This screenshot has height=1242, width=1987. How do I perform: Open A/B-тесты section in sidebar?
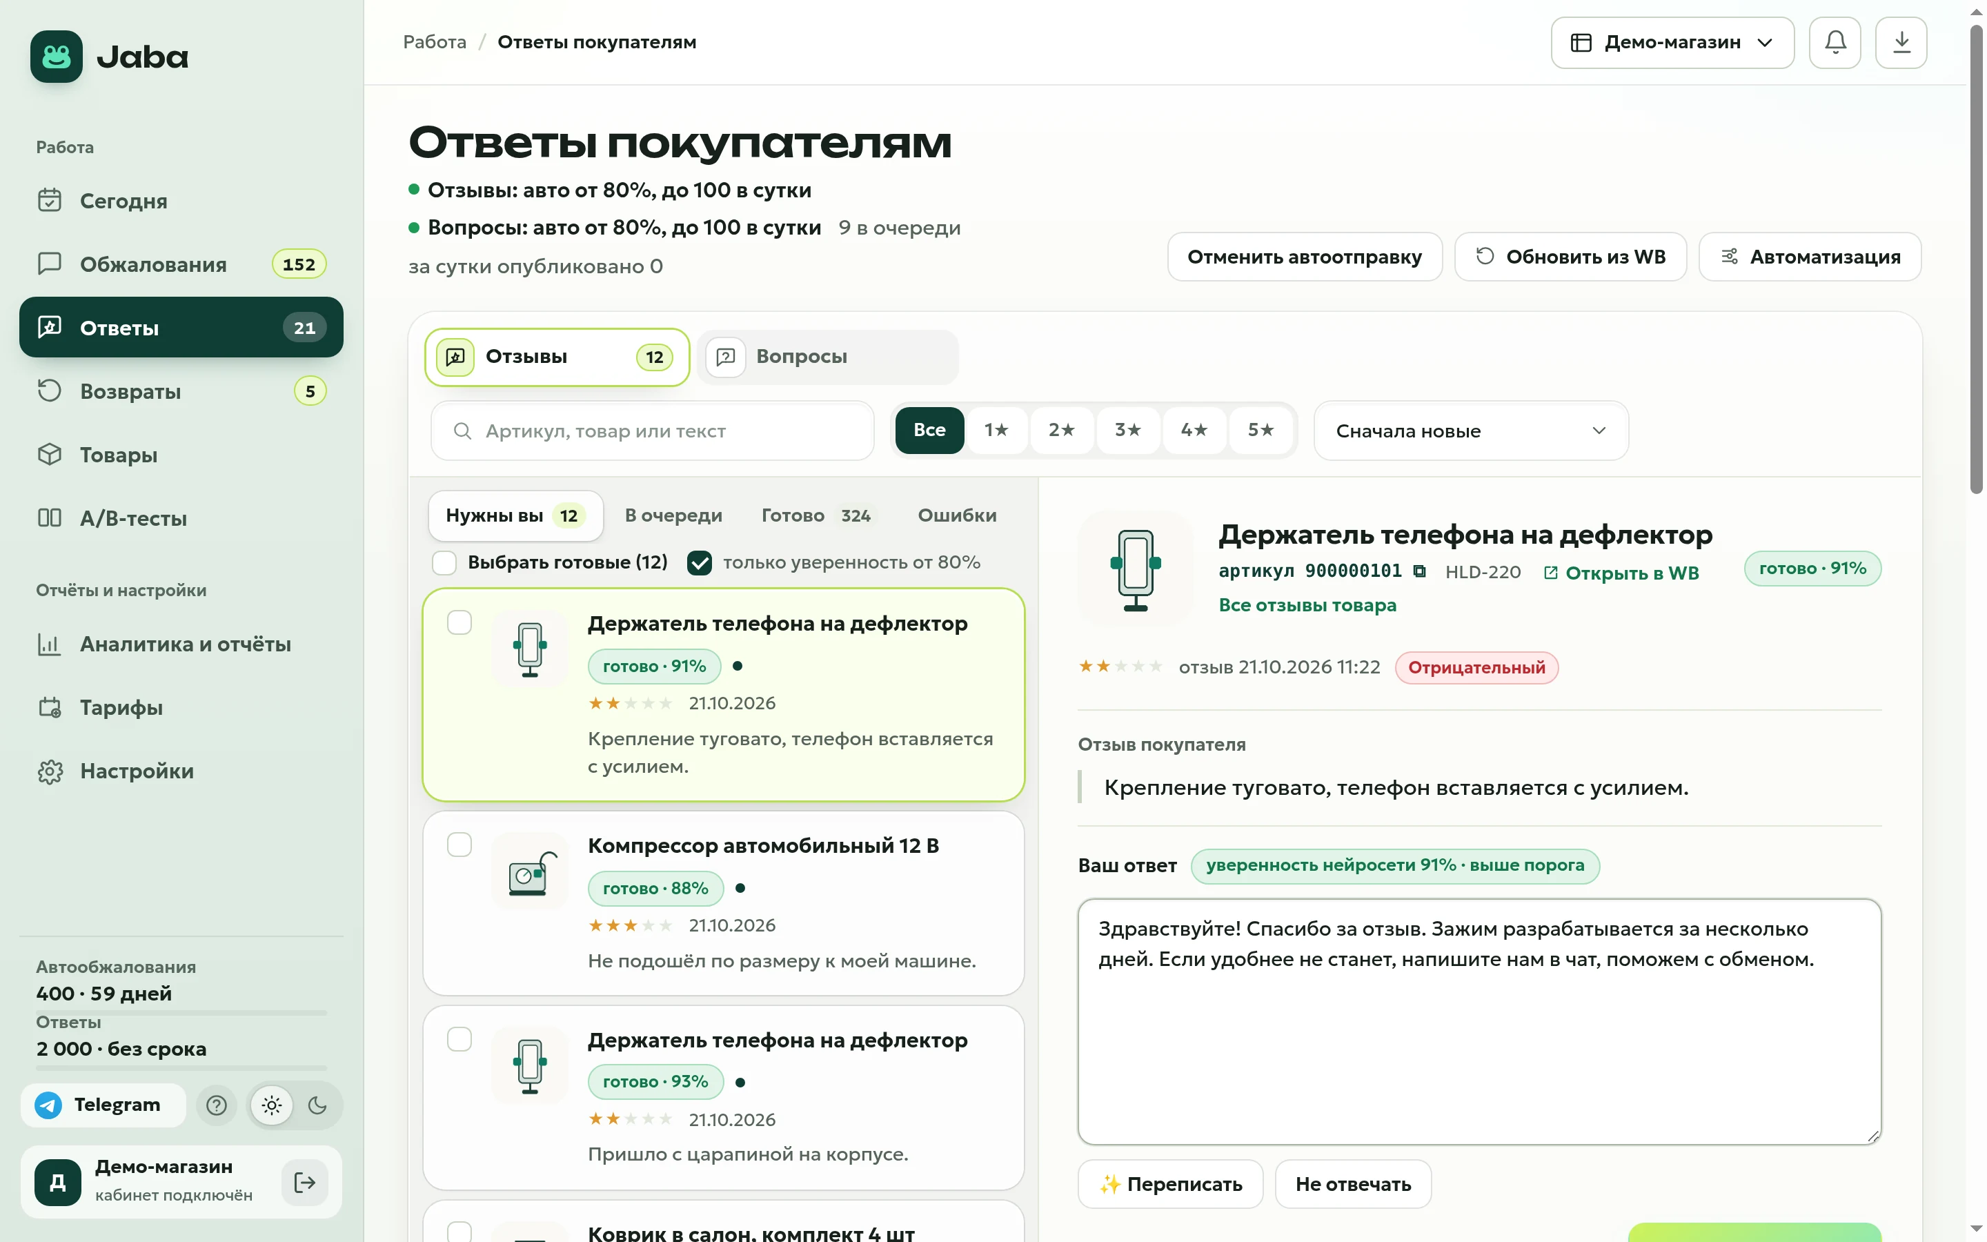point(181,517)
